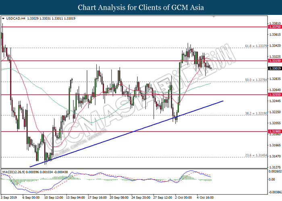Click the 4 Oct 16:00 time label
282x201 pixels.
(x=205, y=197)
